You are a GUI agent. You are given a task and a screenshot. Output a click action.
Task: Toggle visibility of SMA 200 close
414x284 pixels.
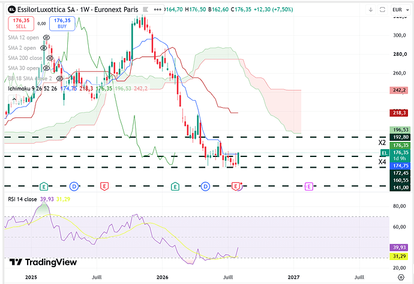coord(50,58)
